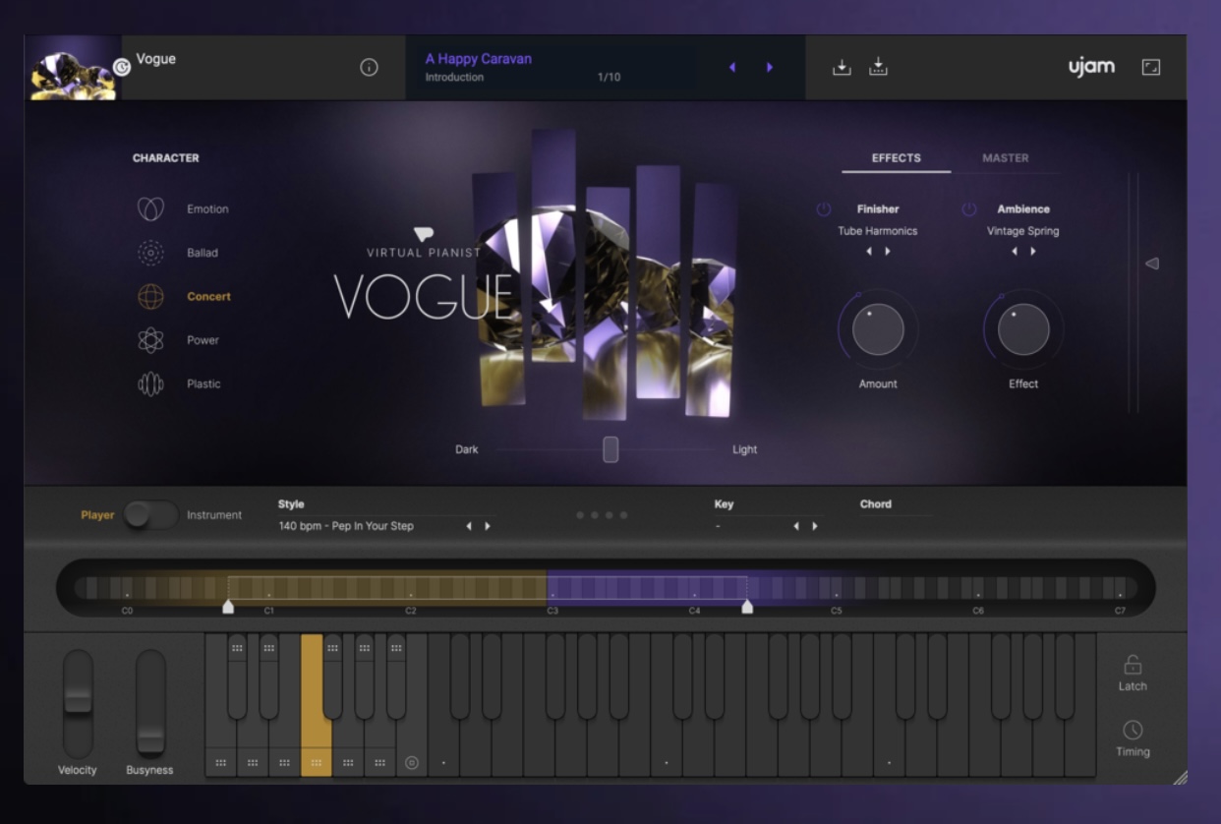The height and width of the screenshot is (824, 1221).
Task: Click the four page indicator dots
Action: tap(602, 515)
